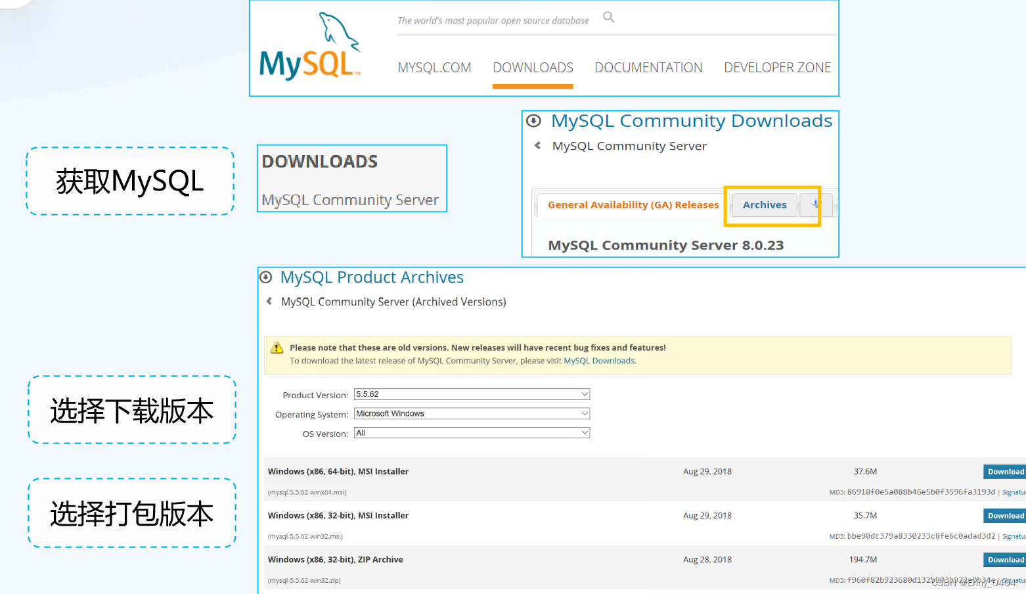The width and height of the screenshot is (1026, 594).
Task: Click the back arrow beside MySQL Community Server
Action: pyautogui.click(x=537, y=146)
